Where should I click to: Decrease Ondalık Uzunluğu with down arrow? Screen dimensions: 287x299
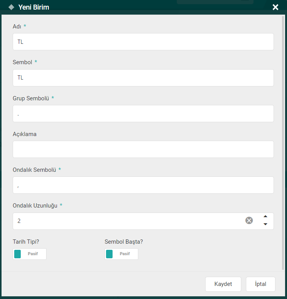(265, 224)
